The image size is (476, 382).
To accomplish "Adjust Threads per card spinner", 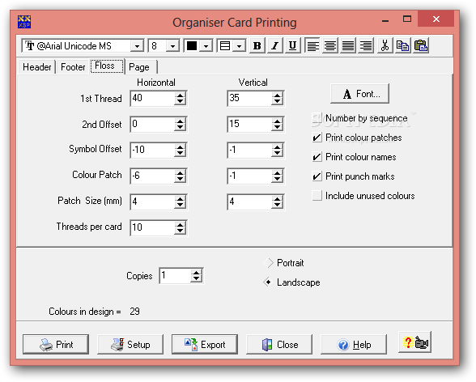I will (181, 227).
